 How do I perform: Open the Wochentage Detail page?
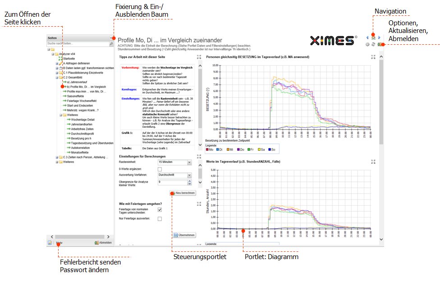tap(83, 120)
